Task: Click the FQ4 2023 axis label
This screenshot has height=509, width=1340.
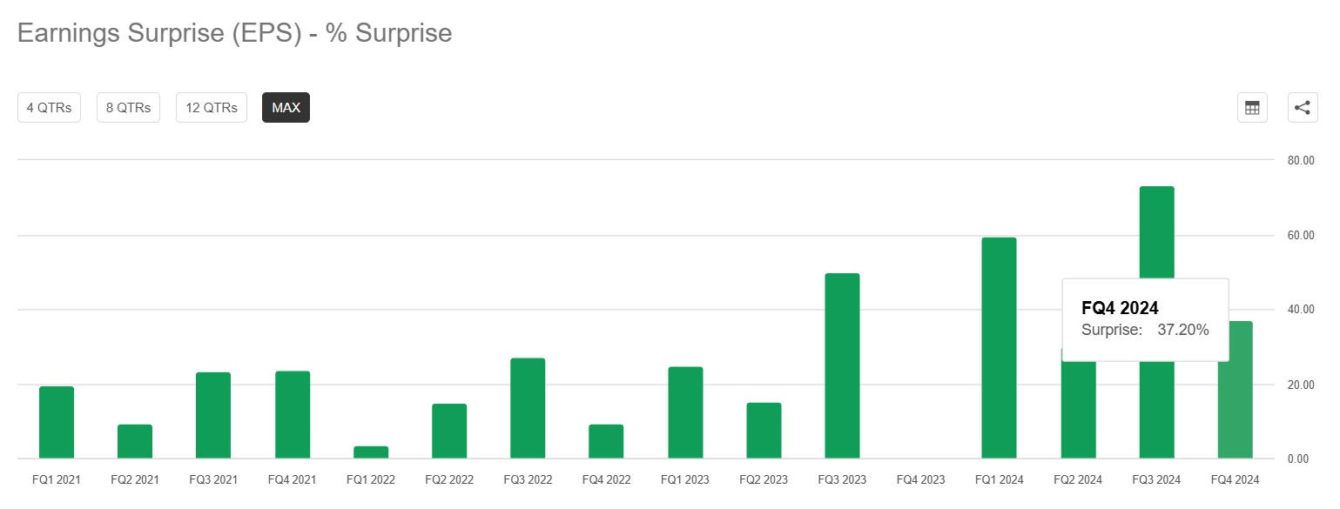Action: click(x=920, y=479)
